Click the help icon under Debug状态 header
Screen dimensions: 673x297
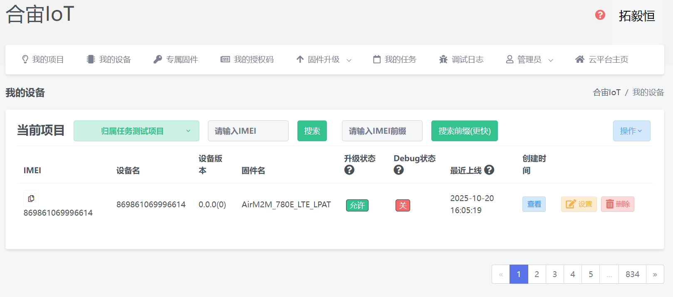398,170
